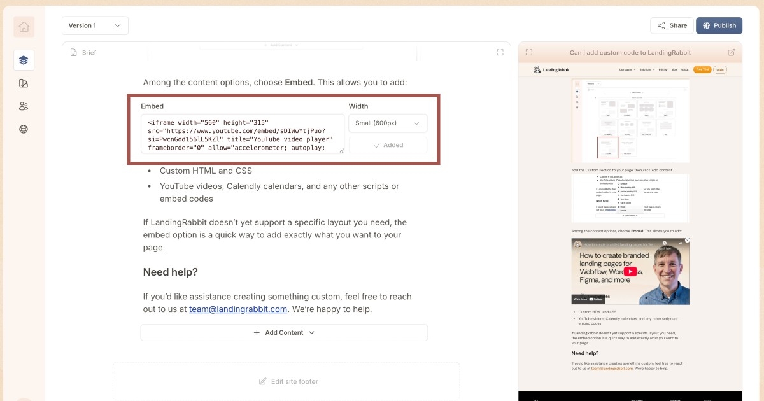Click the Brief document icon
This screenshot has height=401, width=764.
click(x=74, y=53)
